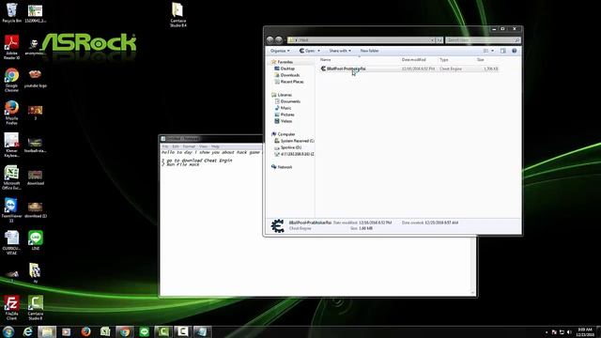Image resolution: width=601 pixels, height=338 pixels.
Task: Open Internet Explorer from the taskbar
Action: (27, 331)
